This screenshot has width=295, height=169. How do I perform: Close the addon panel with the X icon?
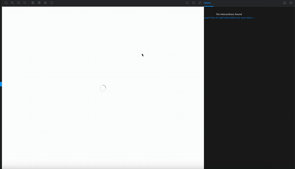(x=291, y=3)
